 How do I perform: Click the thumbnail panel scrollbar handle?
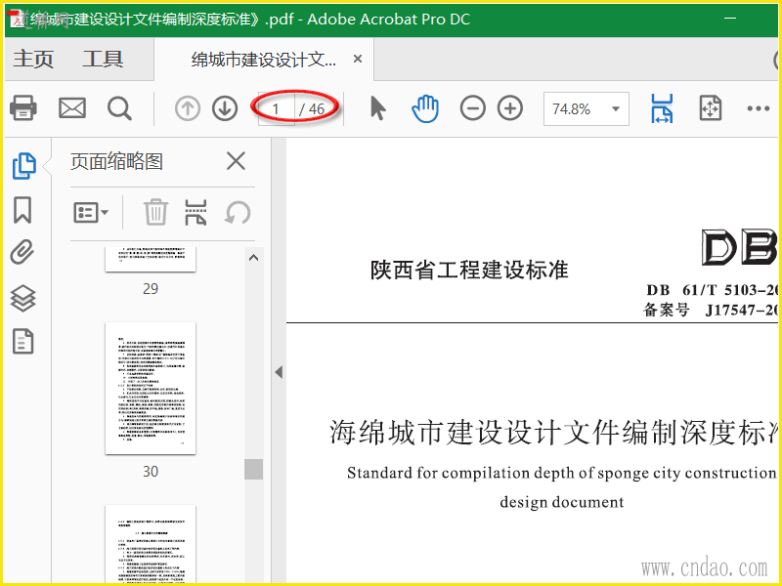(x=254, y=470)
